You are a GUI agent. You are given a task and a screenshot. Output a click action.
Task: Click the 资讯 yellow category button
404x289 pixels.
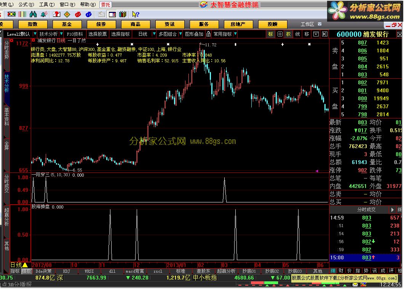(169, 24)
